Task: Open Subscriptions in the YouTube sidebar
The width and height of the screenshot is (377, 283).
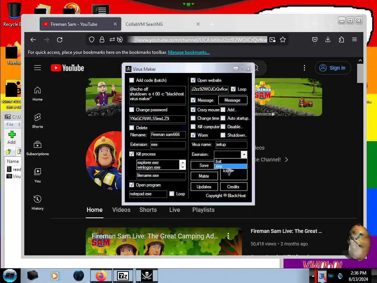Action: coord(38,148)
